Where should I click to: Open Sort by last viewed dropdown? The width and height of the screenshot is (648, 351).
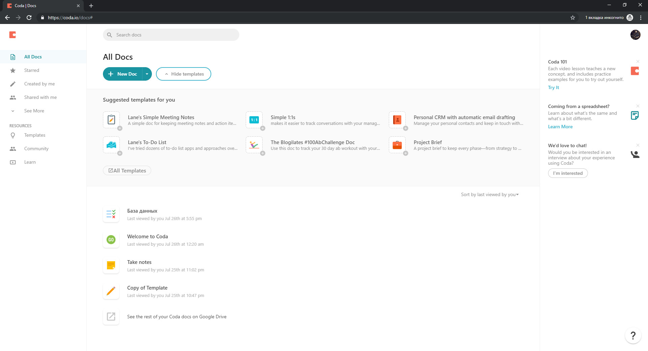tap(490, 195)
